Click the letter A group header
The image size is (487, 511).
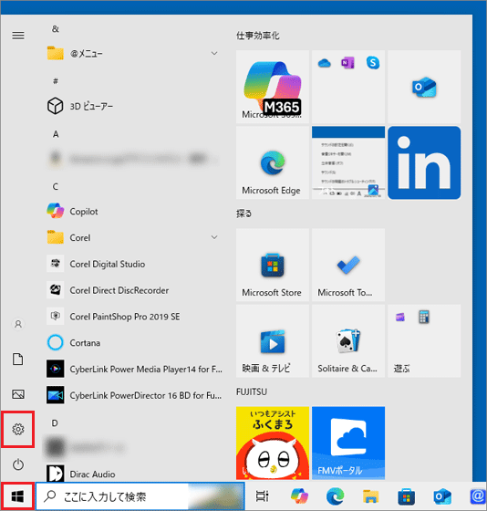pyautogui.click(x=56, y=134)
